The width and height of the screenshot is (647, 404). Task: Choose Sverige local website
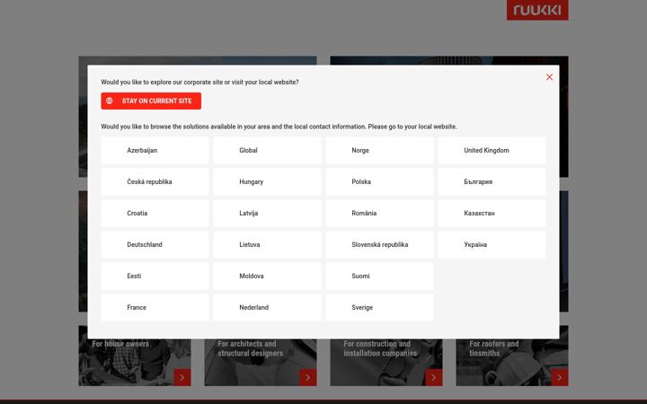click(379, 308)
